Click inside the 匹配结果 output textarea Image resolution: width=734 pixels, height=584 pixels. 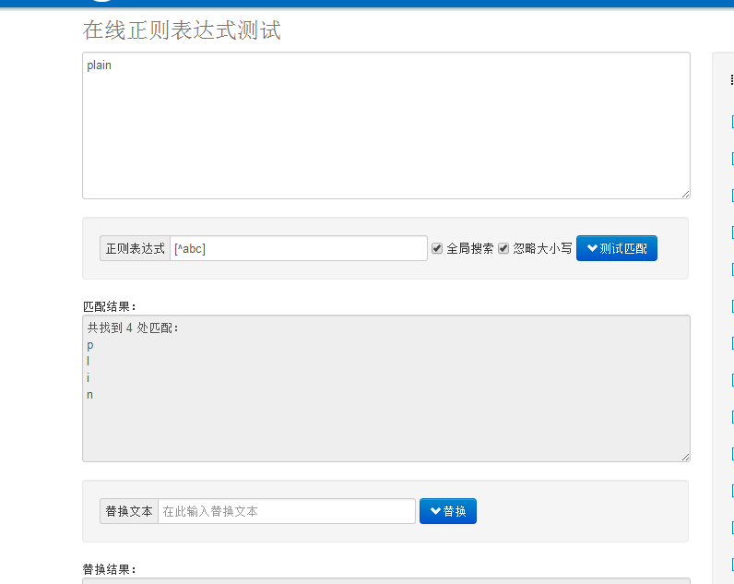386,388
